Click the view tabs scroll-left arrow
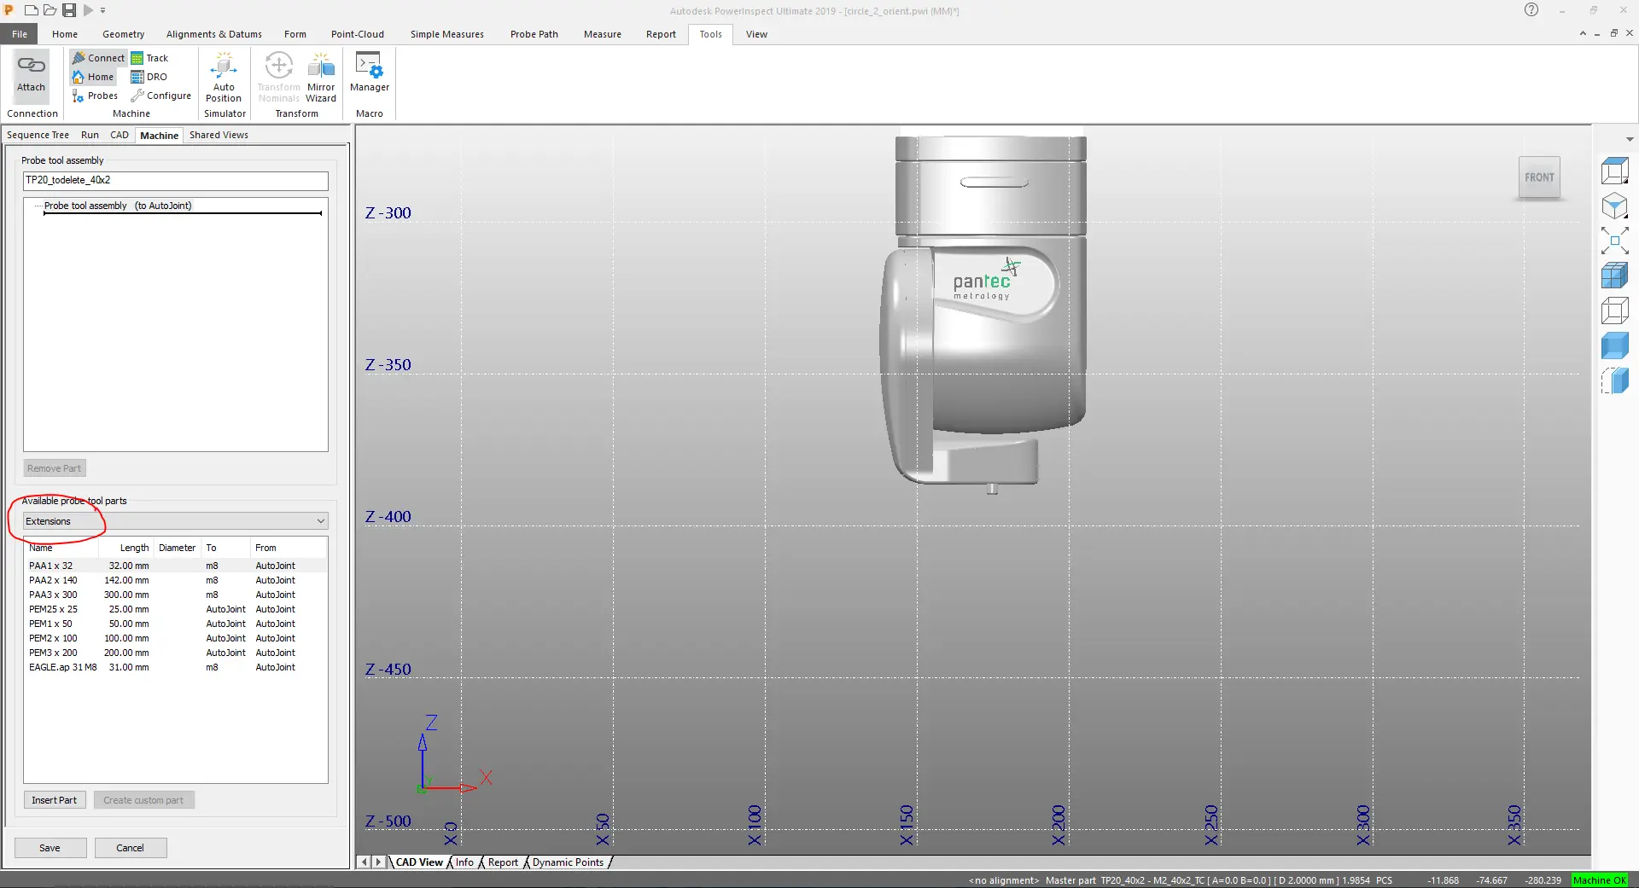1639x888 pixels. tap(365, 862)
